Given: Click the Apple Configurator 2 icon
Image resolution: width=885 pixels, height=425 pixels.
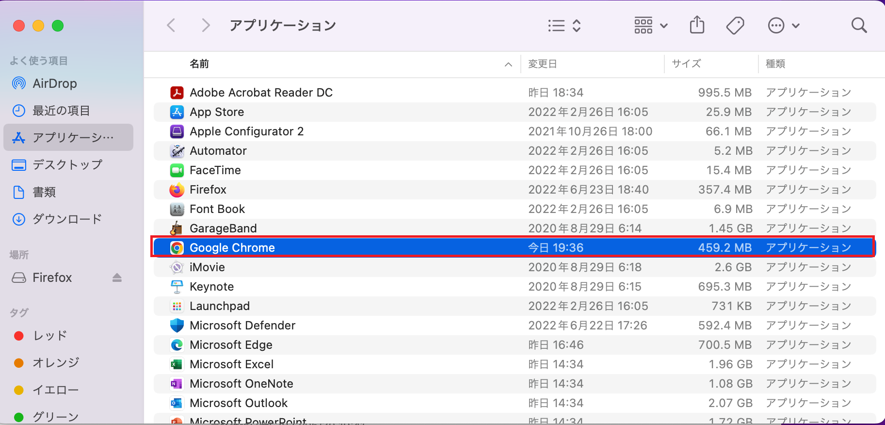Looking at the screenshot, I should [x=177, y=131].
